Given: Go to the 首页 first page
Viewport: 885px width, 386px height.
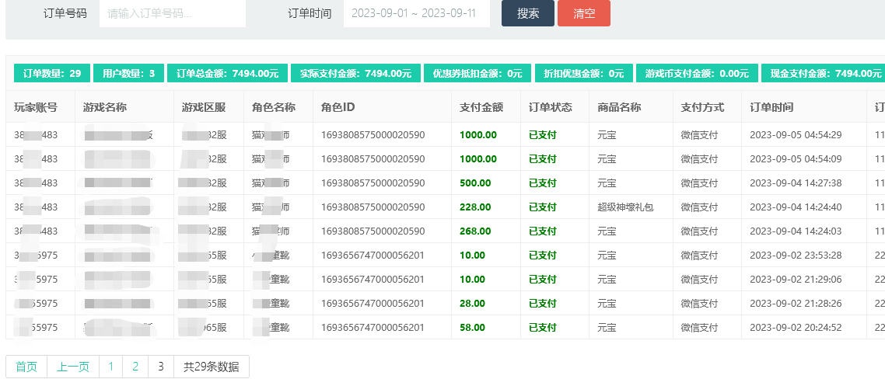Looking at the screenshot, I should 26,367.
